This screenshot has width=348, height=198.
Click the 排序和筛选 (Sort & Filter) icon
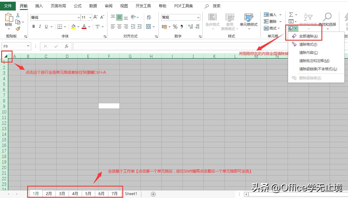pos(308,18)
